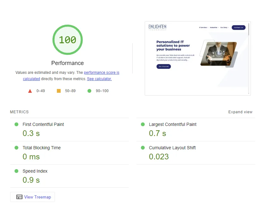This screenshot has height=207, width=266.
Task: Click the red triangle 0–49 legend icon
Action: click(x=30, y=91)
